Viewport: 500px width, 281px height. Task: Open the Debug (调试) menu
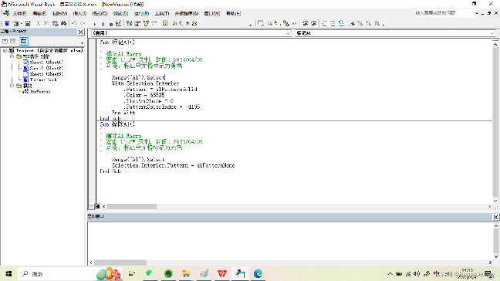[120, 13]
